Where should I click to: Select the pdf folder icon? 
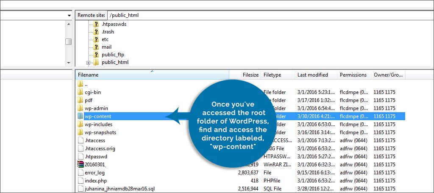[81, 100]
